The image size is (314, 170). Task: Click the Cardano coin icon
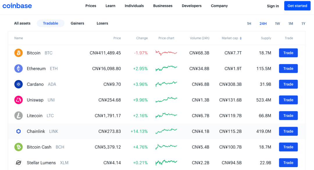pyautogui.click(x=18, y=84)
